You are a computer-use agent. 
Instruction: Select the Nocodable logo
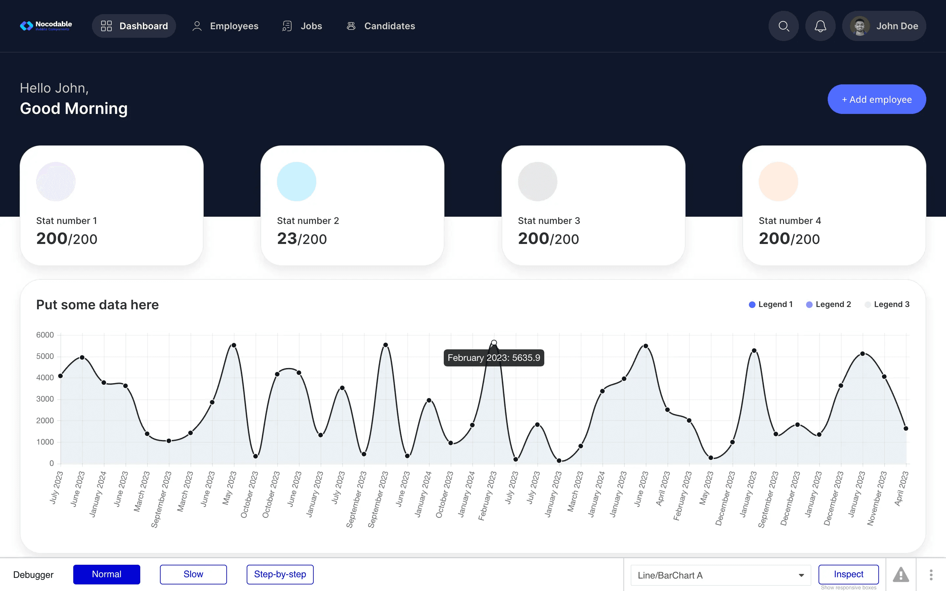click(46, 25)
